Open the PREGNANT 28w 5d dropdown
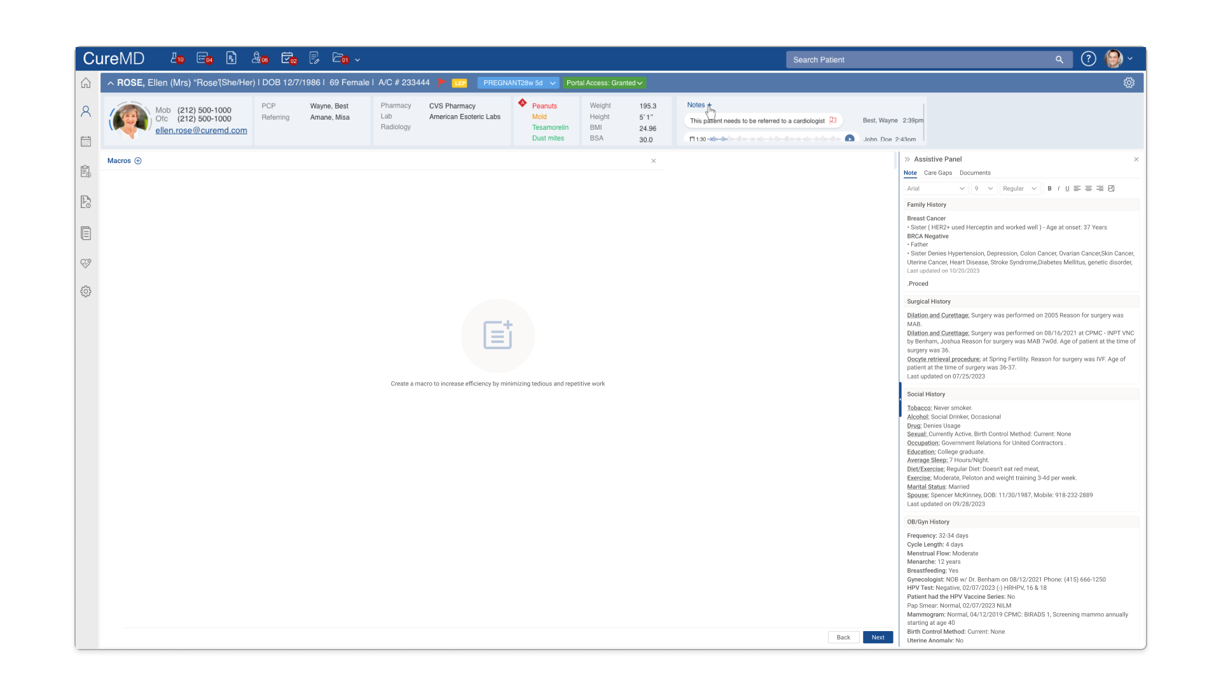The image size is (1221, 696). (x=518, y=83)
